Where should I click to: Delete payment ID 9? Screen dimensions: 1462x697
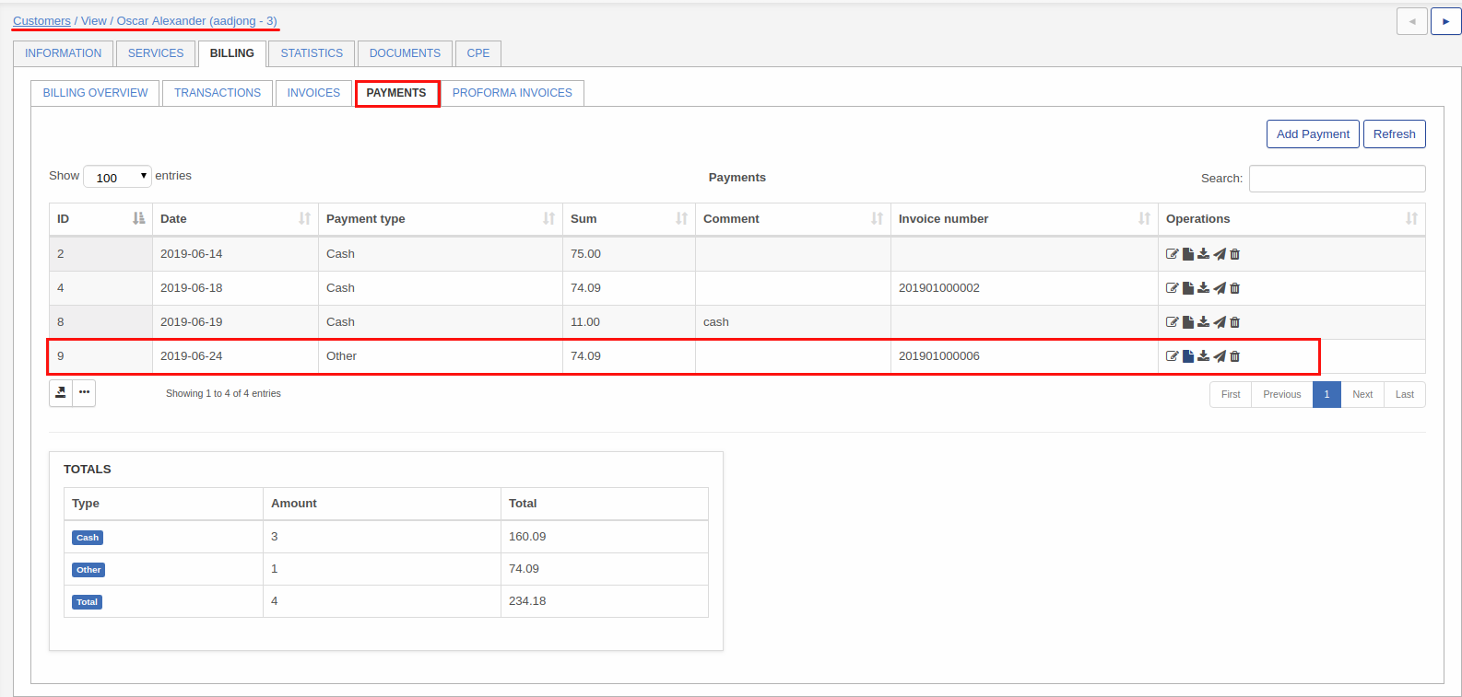[x=1235, y=356]
